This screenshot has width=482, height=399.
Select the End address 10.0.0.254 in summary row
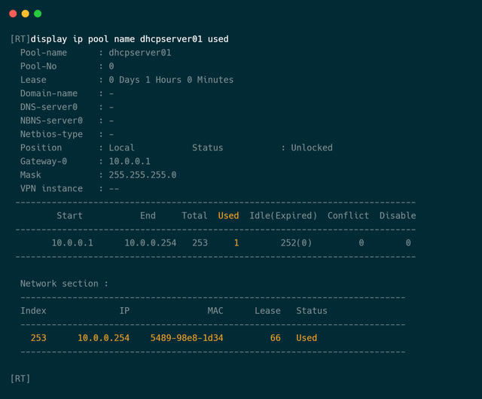click(x=151, y=242)
